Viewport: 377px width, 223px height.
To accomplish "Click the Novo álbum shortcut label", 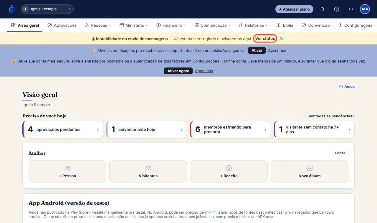I will point(310,176).
